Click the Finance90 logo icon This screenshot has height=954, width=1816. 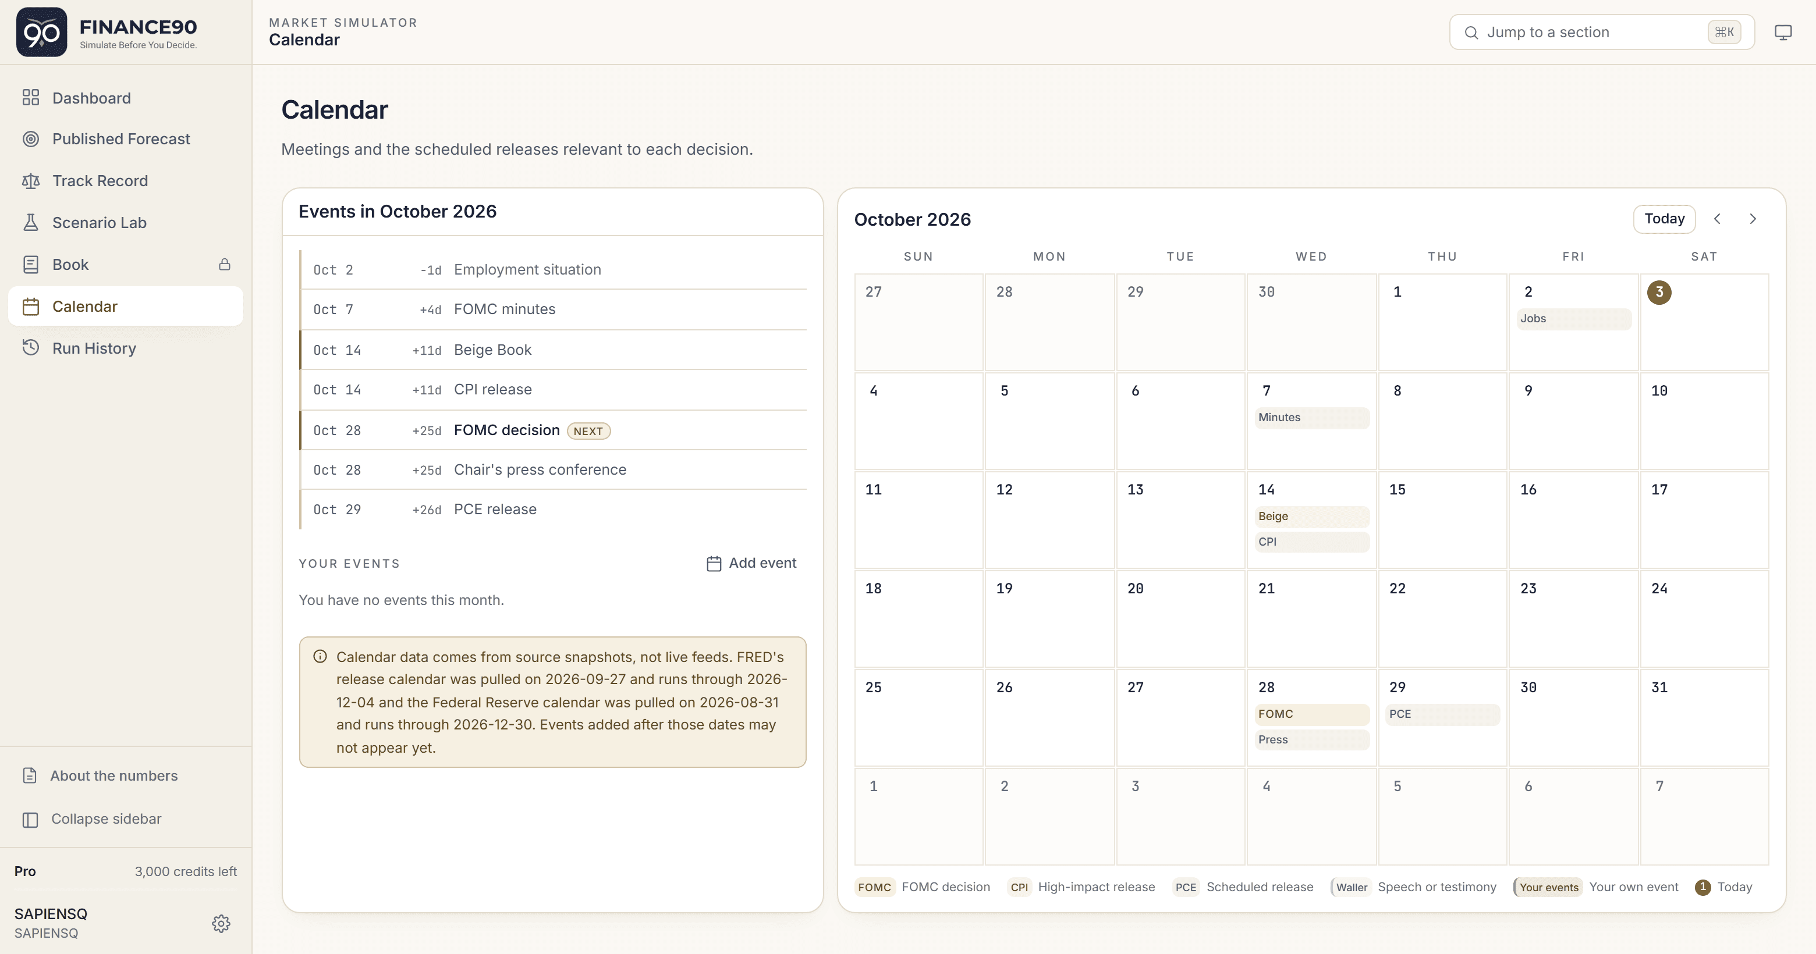coord(41,33)
